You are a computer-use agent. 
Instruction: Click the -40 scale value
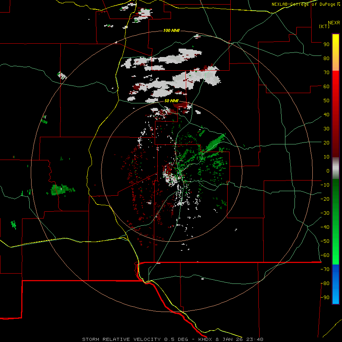[x=325, y=227]
